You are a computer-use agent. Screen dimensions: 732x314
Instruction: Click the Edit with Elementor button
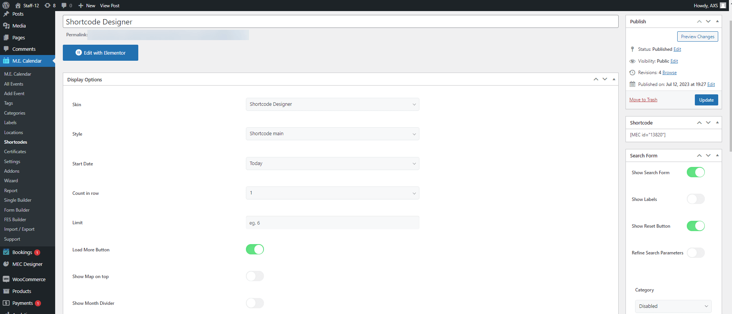point(100,53)
